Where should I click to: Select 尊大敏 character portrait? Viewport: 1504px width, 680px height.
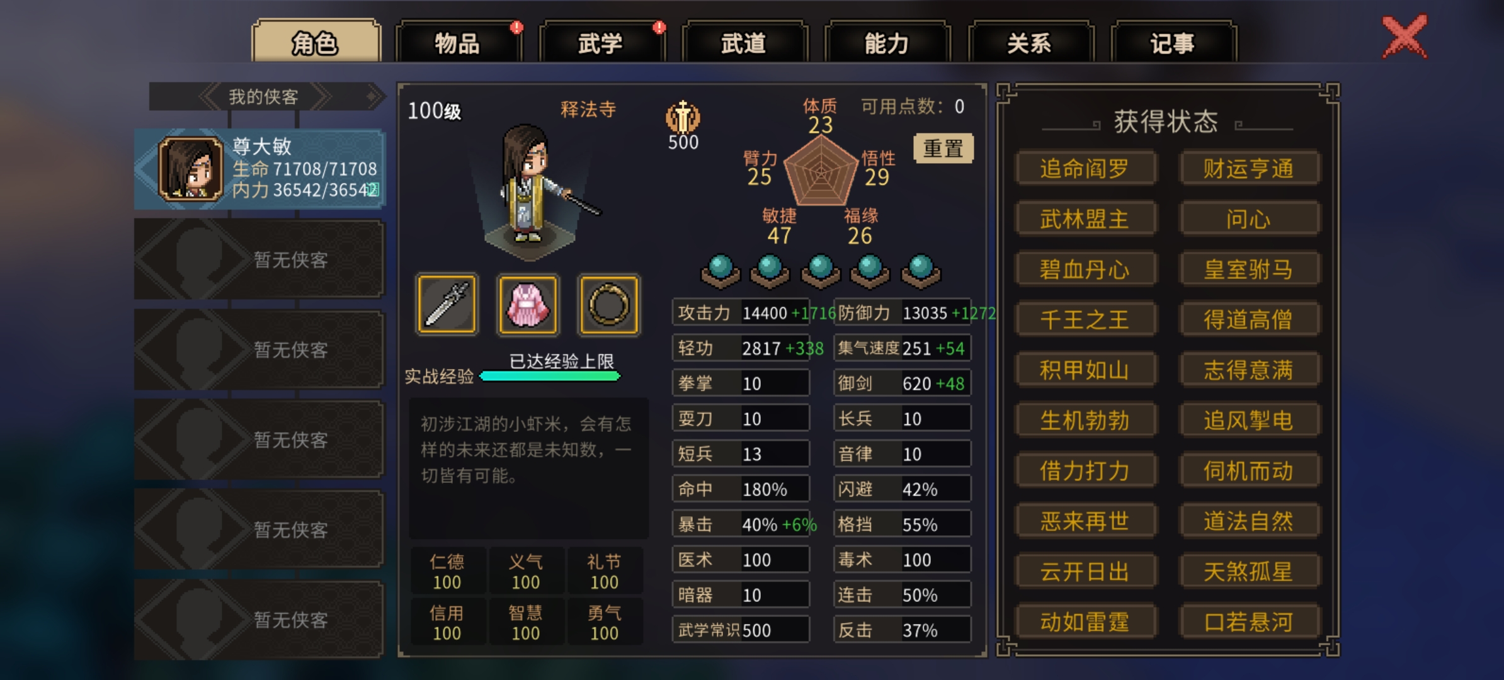pos(191,169)
